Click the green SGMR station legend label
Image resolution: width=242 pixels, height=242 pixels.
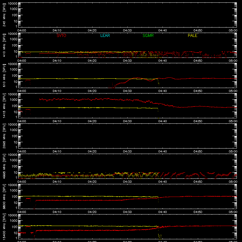pyautogui.click(x=148, y=35)
